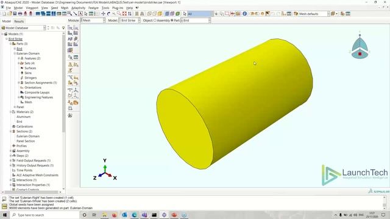The width and height of the screenshot is (390, 219).
Task: Click the Mesh Part tool icon
Action: pyautogui.click(x=70, y=33)
